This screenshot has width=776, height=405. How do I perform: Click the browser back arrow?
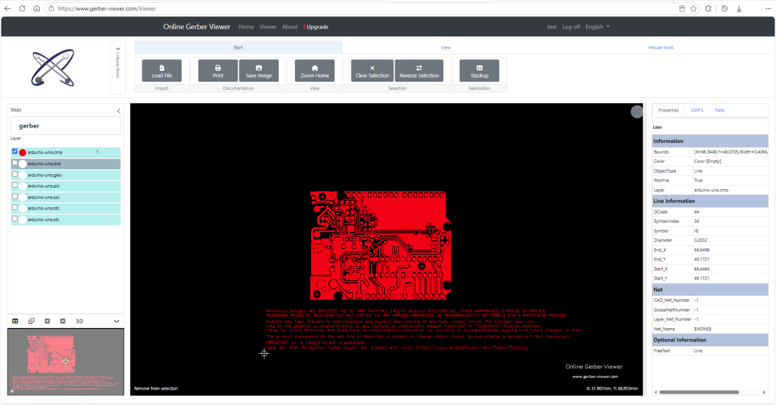[7, 8]
